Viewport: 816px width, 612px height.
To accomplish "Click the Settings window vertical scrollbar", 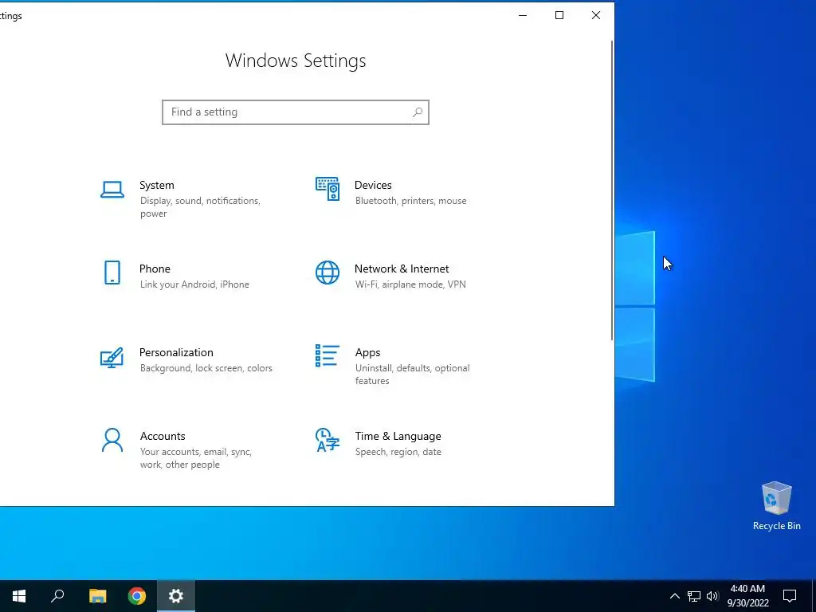I will click(612, 190).
